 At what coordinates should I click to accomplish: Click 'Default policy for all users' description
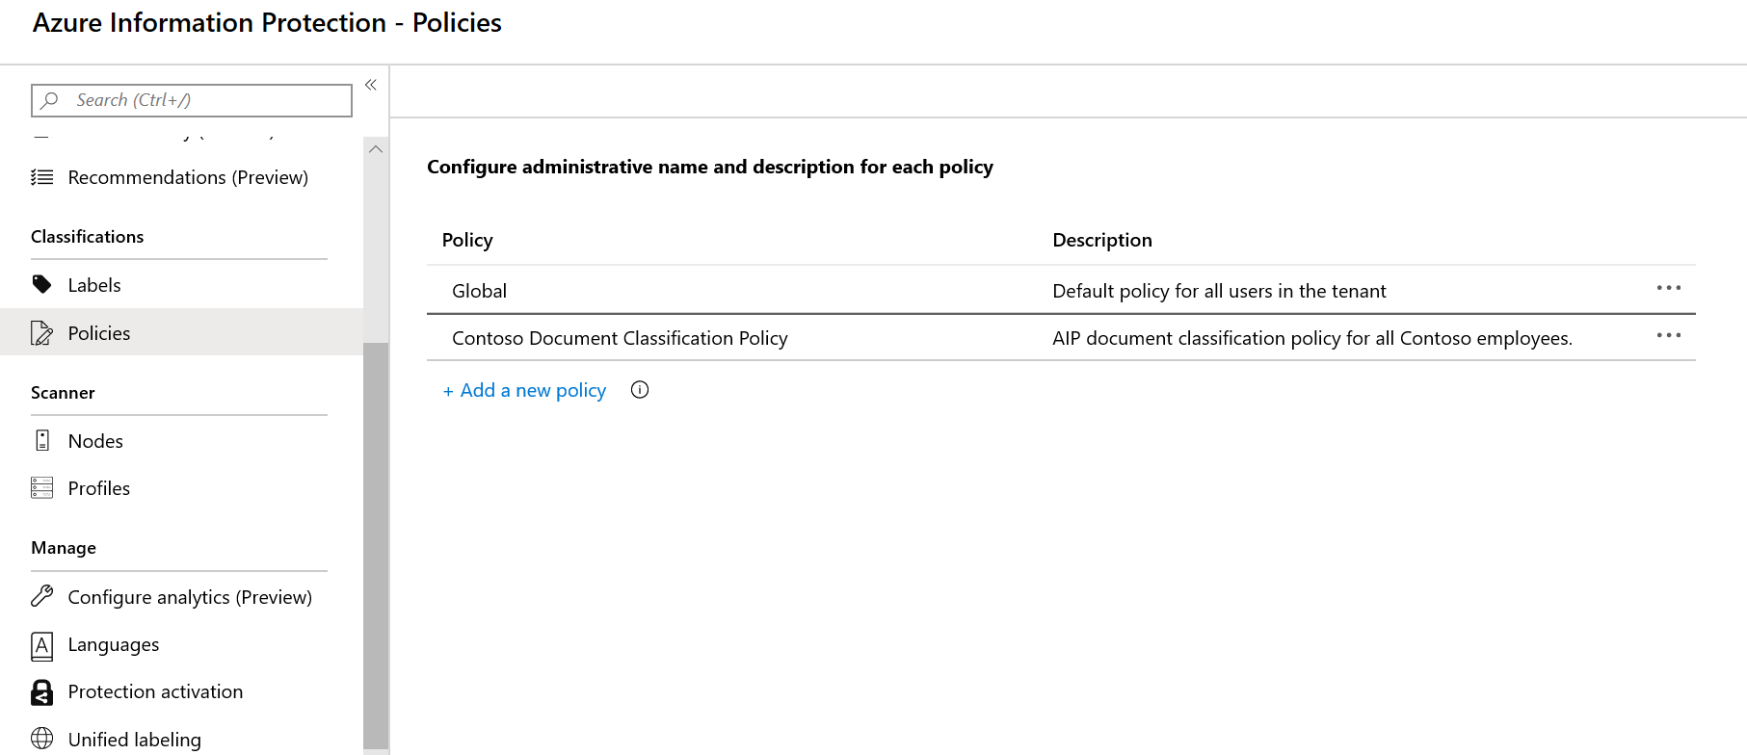pos(1219,291)
